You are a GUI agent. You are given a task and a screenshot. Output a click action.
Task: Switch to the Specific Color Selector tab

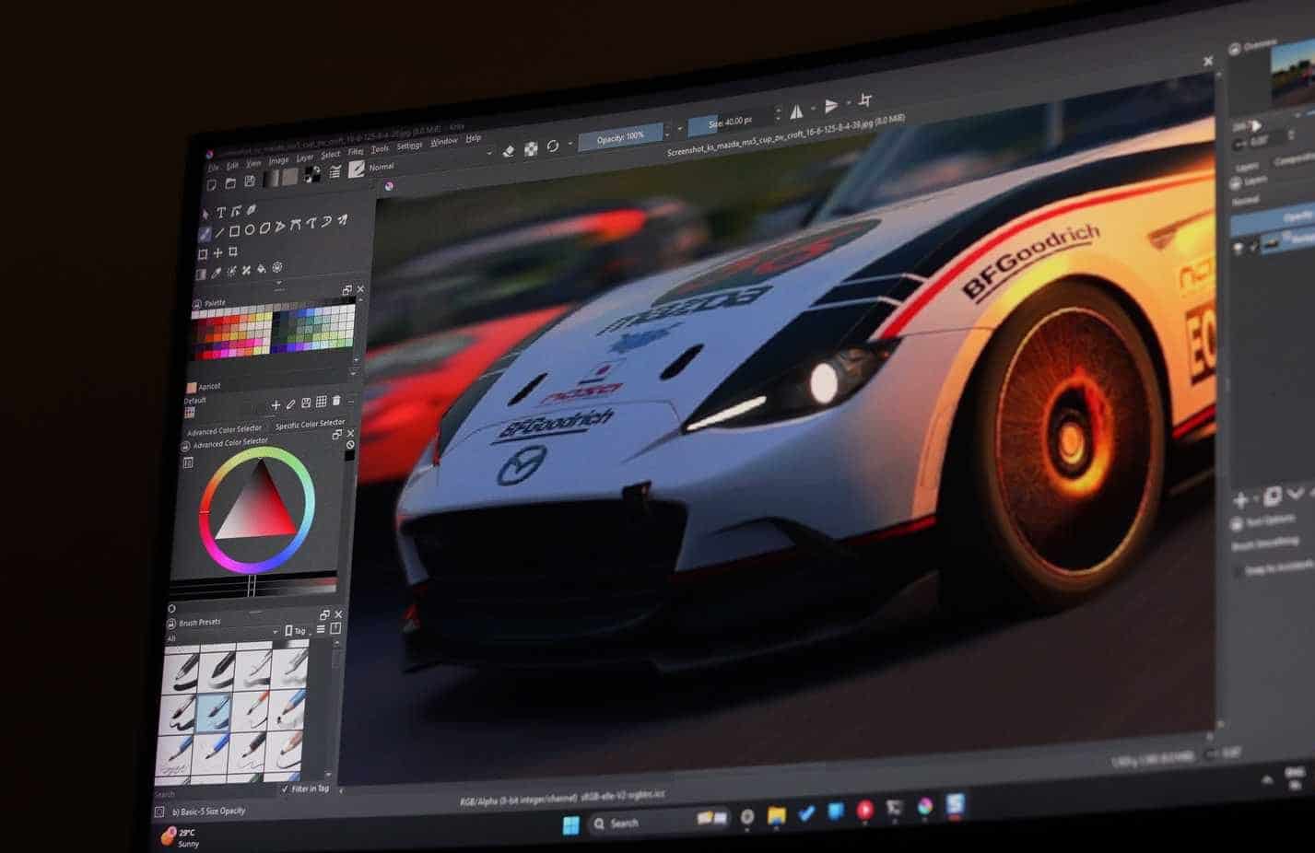pos(310,424)
